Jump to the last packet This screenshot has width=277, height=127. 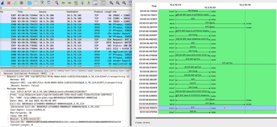pyautogui.click(x=89, y=3)
